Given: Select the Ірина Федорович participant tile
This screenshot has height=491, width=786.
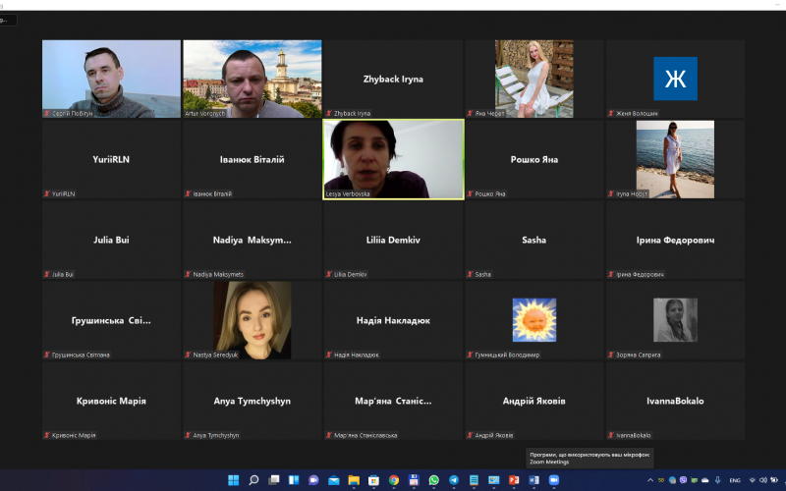Looking at the screenshot, I should coord(675,240).
